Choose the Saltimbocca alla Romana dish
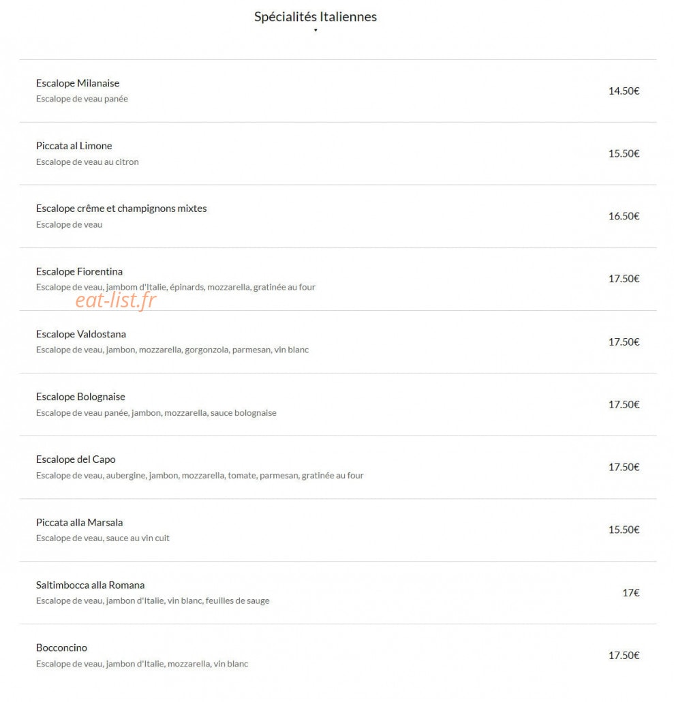Image resolution: width=674 pixels, height=702 pixels. (338, 593)
